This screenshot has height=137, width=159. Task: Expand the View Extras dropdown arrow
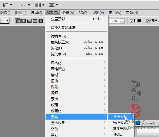coord(11,5)
